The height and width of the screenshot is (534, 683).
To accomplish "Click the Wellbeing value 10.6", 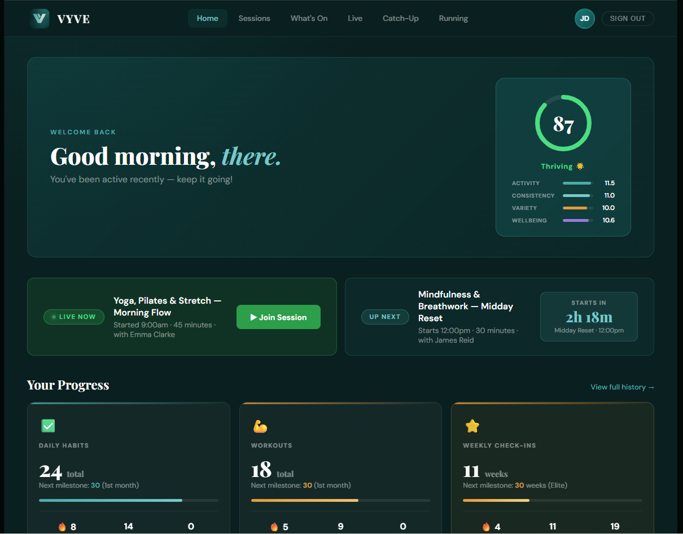I will pos(608,221).
